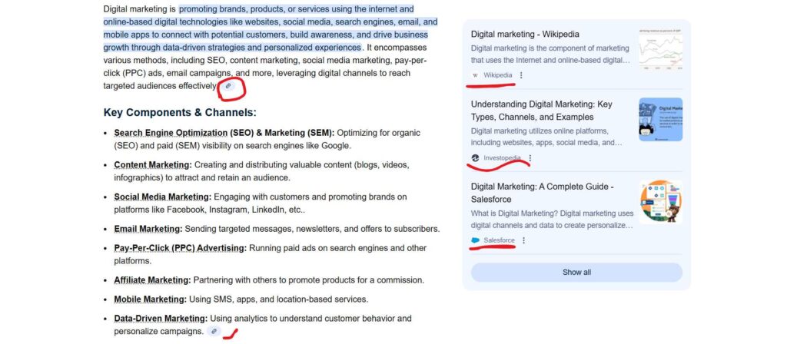Screen dimensions: 787x344
Task: Open "Understanding Digital Marketing: Key Types" article
Action: [542, 111]
